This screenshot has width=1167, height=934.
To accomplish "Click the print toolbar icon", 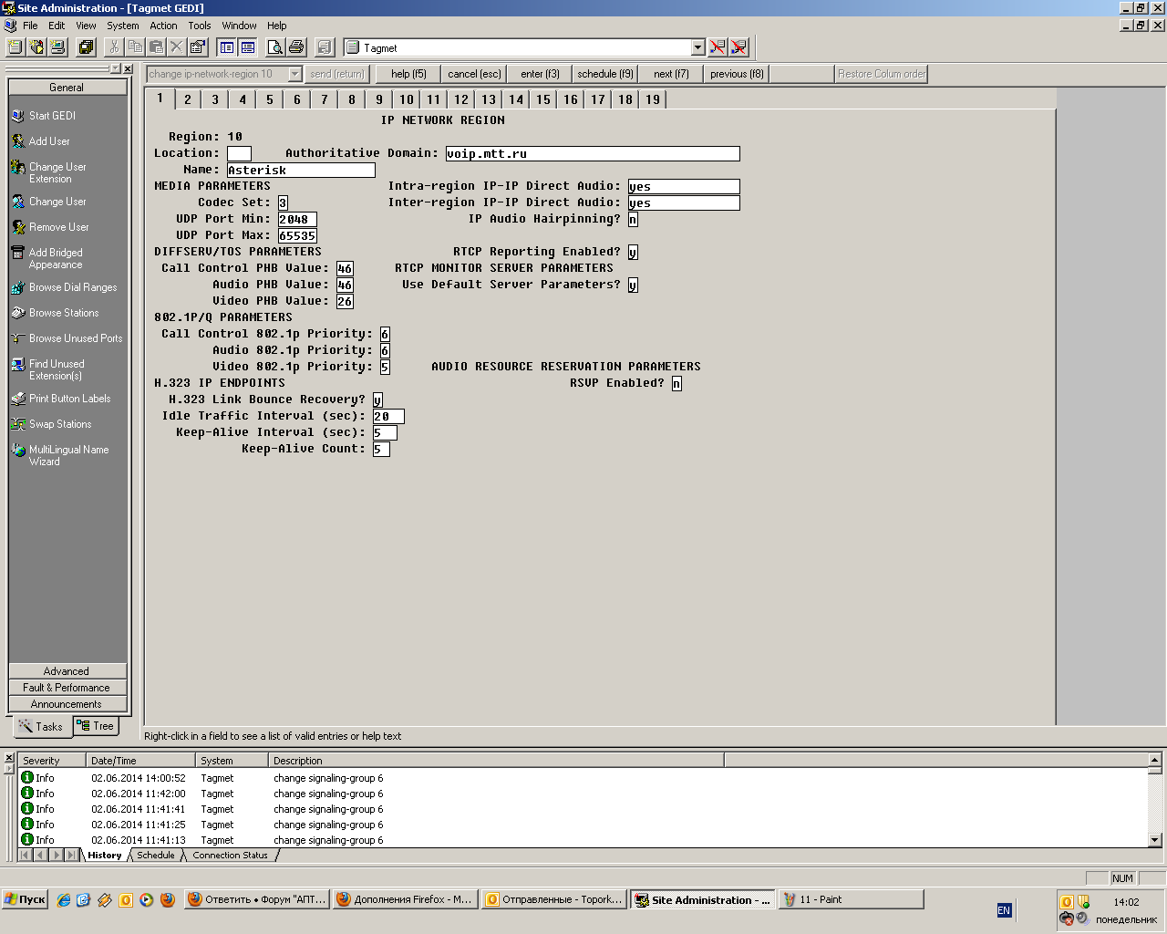I will coord(296,47).
